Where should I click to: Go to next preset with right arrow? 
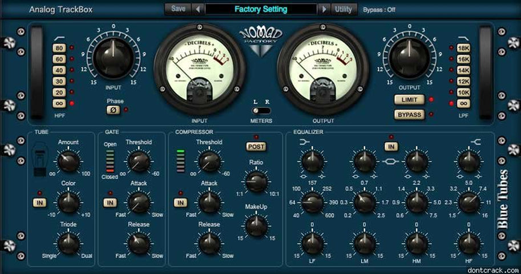tap(325, 9)
